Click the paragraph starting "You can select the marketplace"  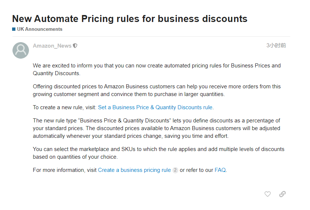(x=158, y=153)
